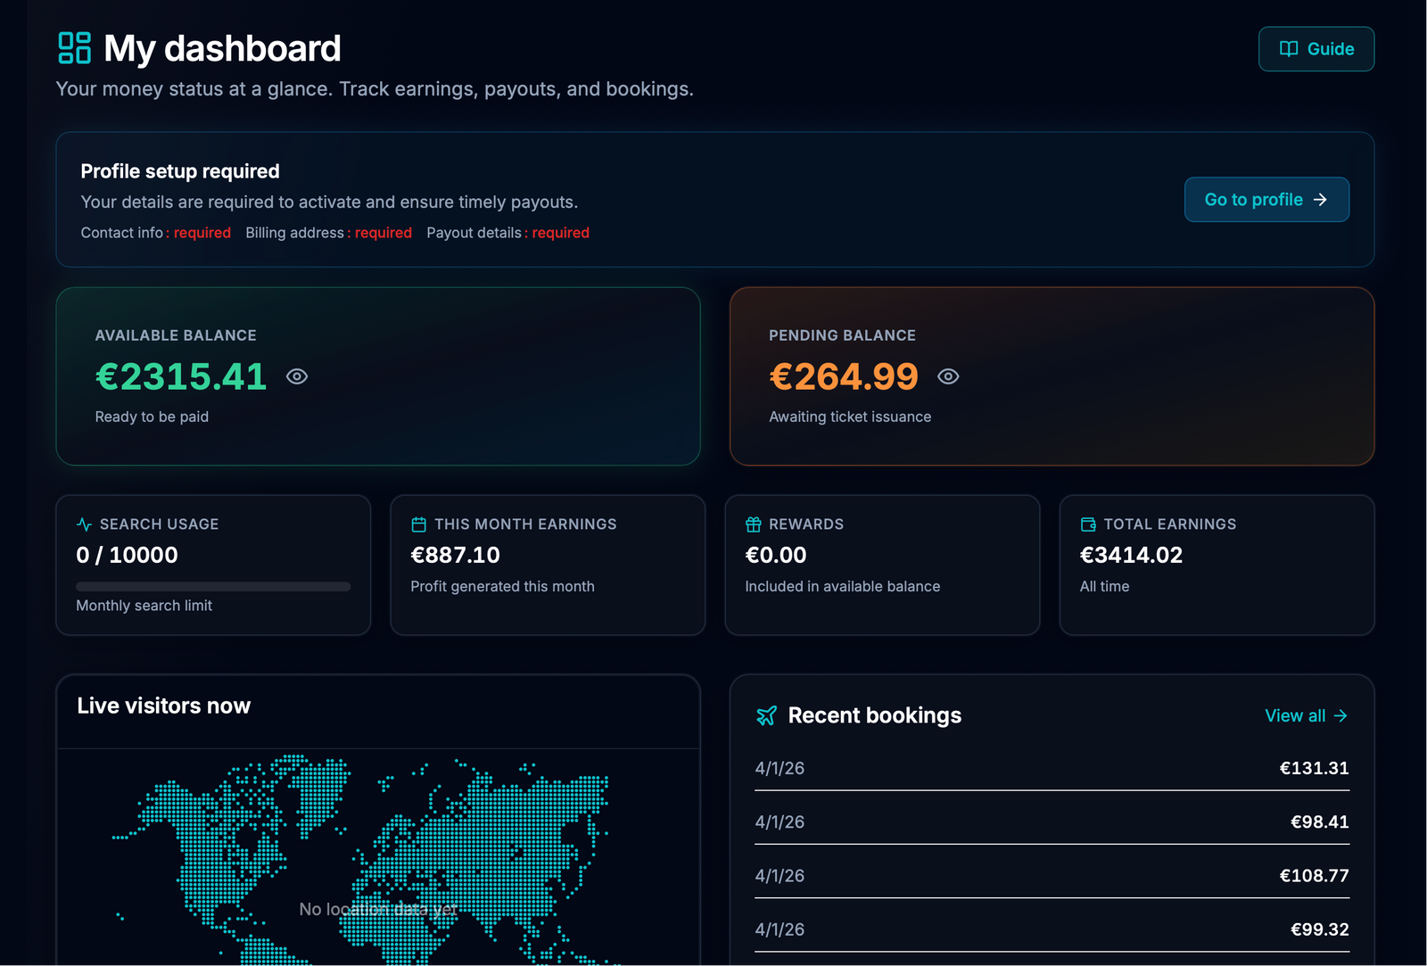Select the booking row with €99.32
Viewport: 1427px width, 966px height.
pyautogui.click(x=1052, y=929)
